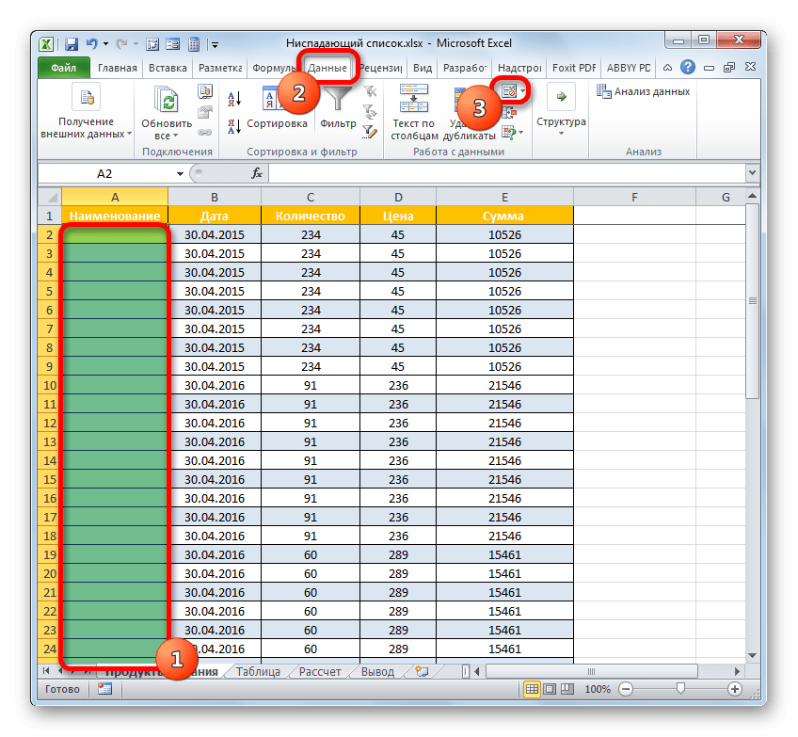Screen dimensions: 798x737
Task: Expand the Структура dropdown arrow
Action: (561, 134)
